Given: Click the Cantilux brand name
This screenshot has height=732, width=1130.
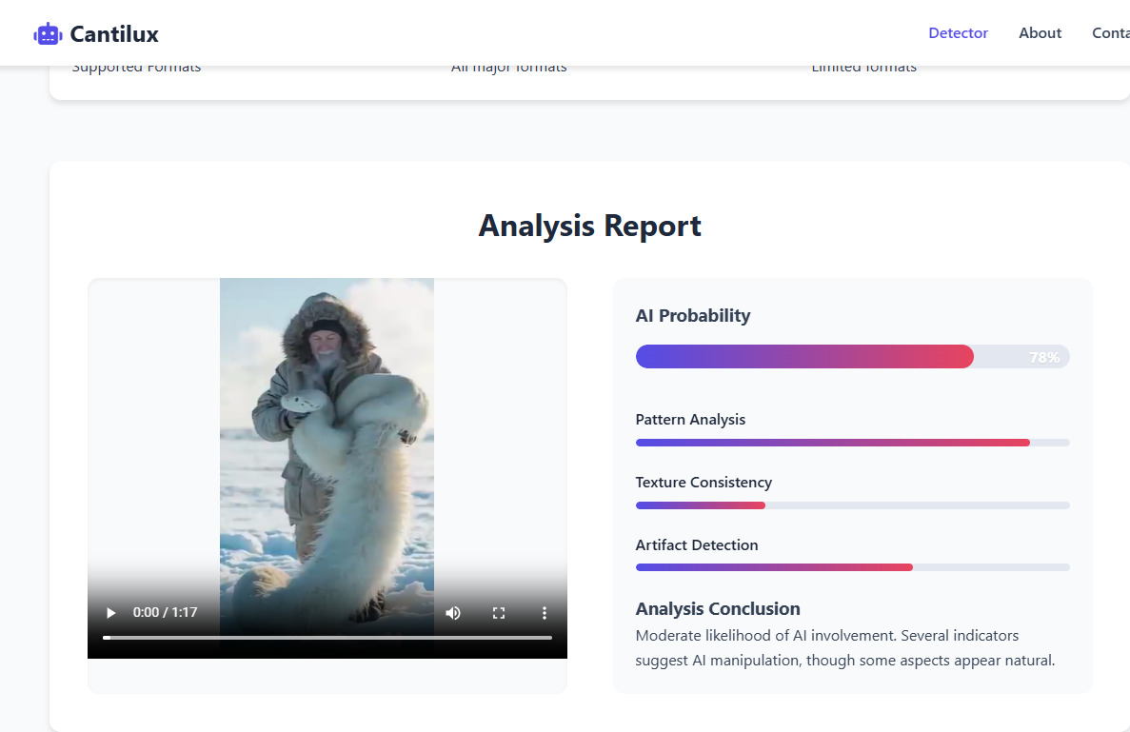Looking at the screenshot, I should point(114,34).
